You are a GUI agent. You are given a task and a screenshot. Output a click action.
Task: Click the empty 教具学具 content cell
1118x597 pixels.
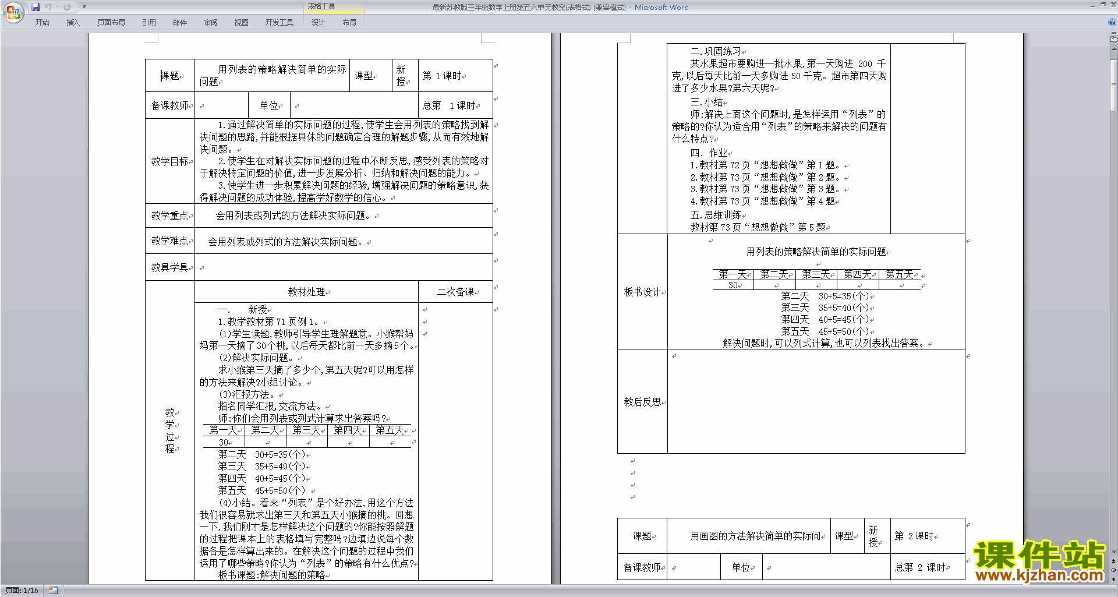pos(344,267)
